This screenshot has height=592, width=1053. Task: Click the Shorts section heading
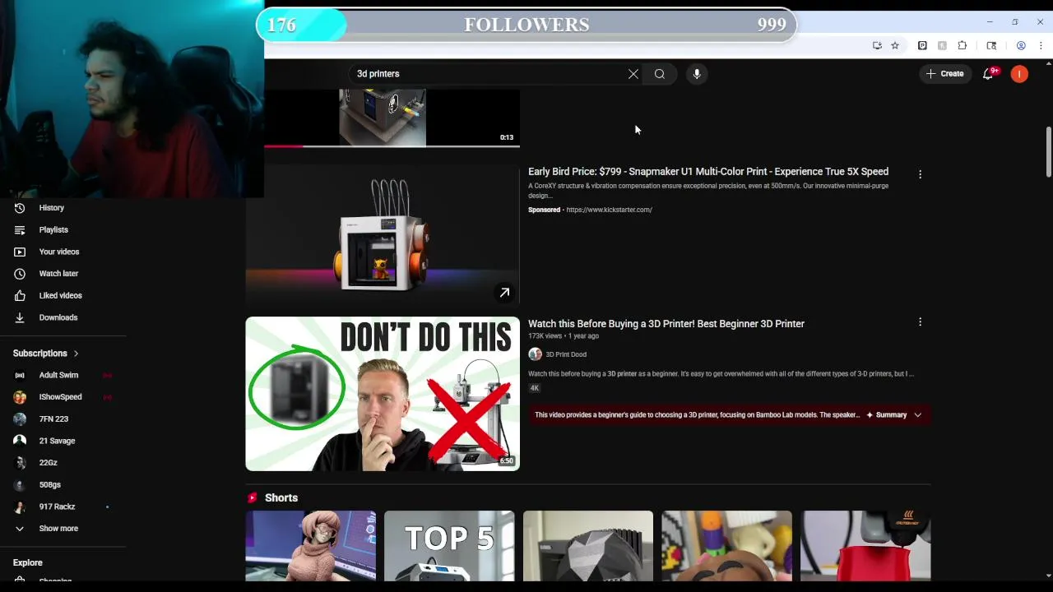pyautogui.click(x=281, y=498)
